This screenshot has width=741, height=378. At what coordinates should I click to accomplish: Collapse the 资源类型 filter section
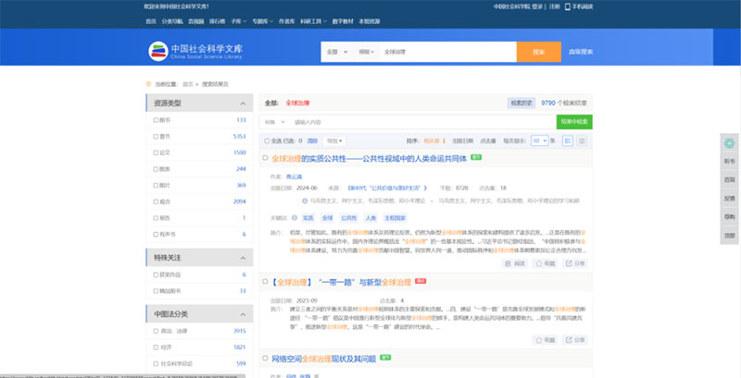pos(244,104)
